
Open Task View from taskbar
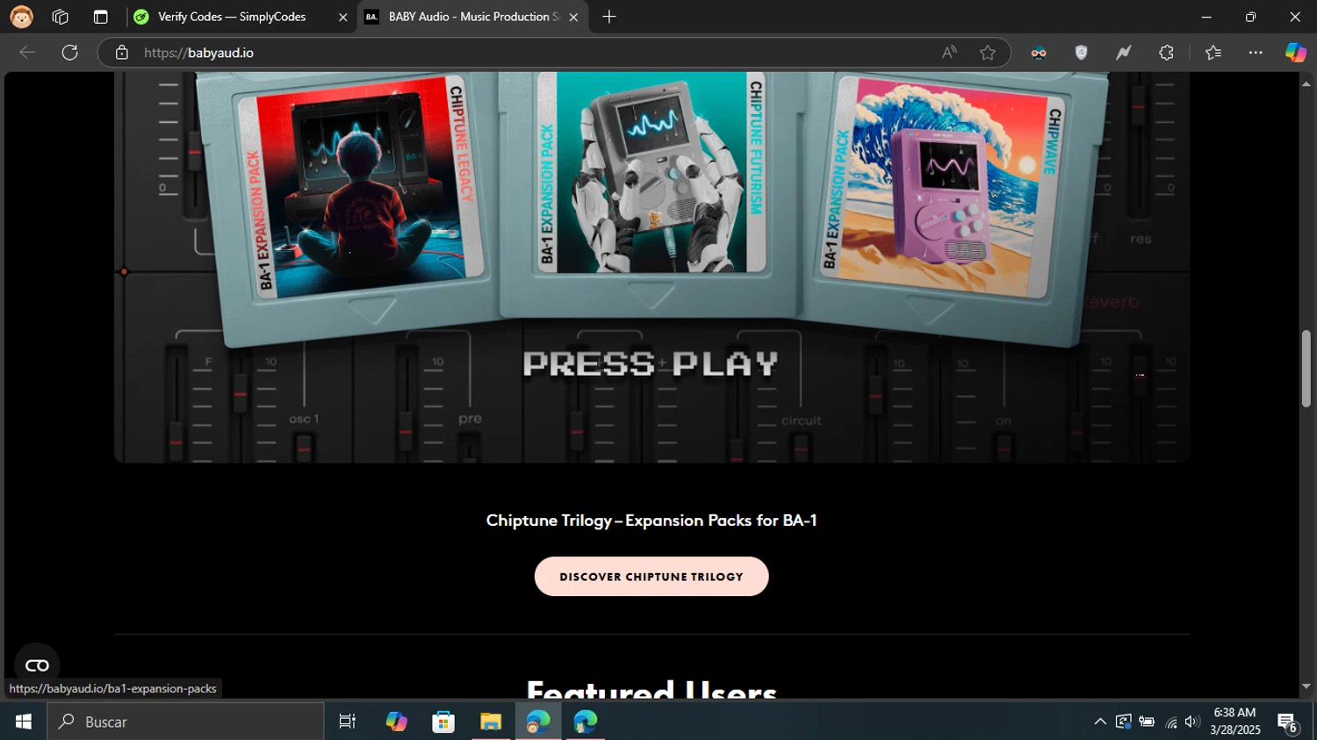(x=348, y=722)
